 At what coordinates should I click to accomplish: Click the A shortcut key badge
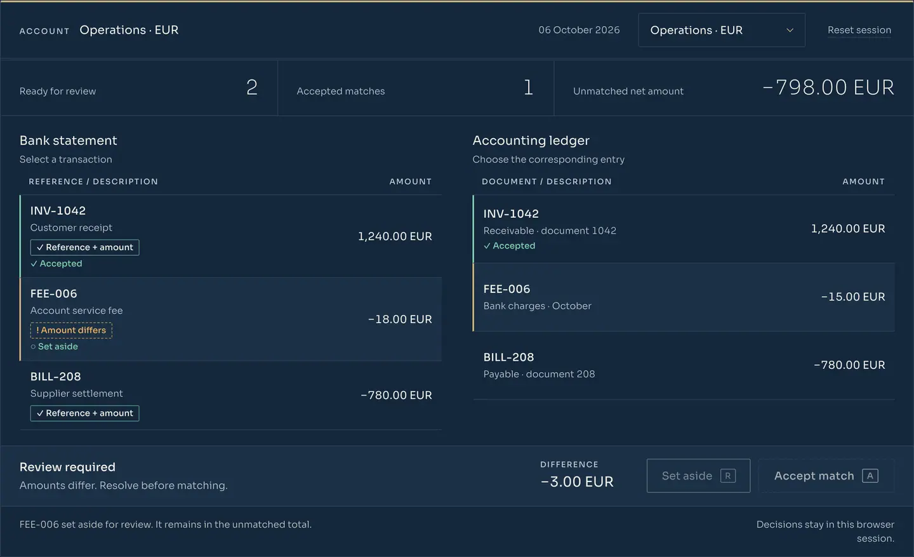point(870,476)
